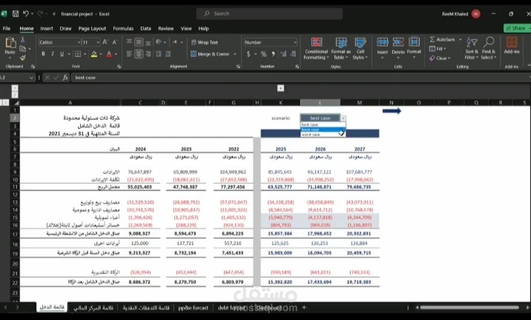
Task: Open the Help tab
Action: (x=203, y=28)
